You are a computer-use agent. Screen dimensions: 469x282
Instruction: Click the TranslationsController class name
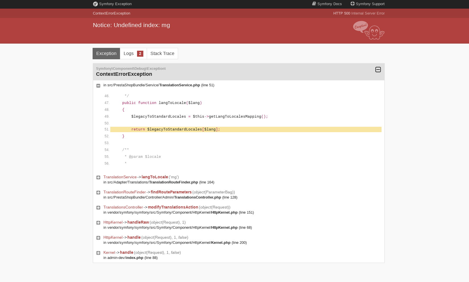pyautogui.click(x=123, y=207)
